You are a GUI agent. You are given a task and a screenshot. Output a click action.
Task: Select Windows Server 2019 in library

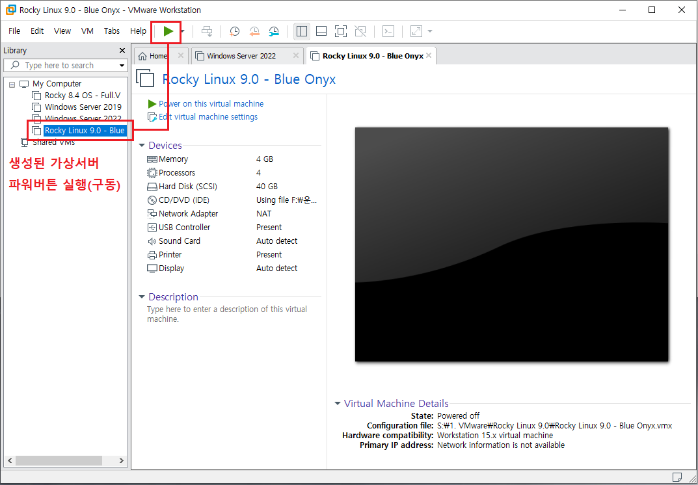point(83,107)
